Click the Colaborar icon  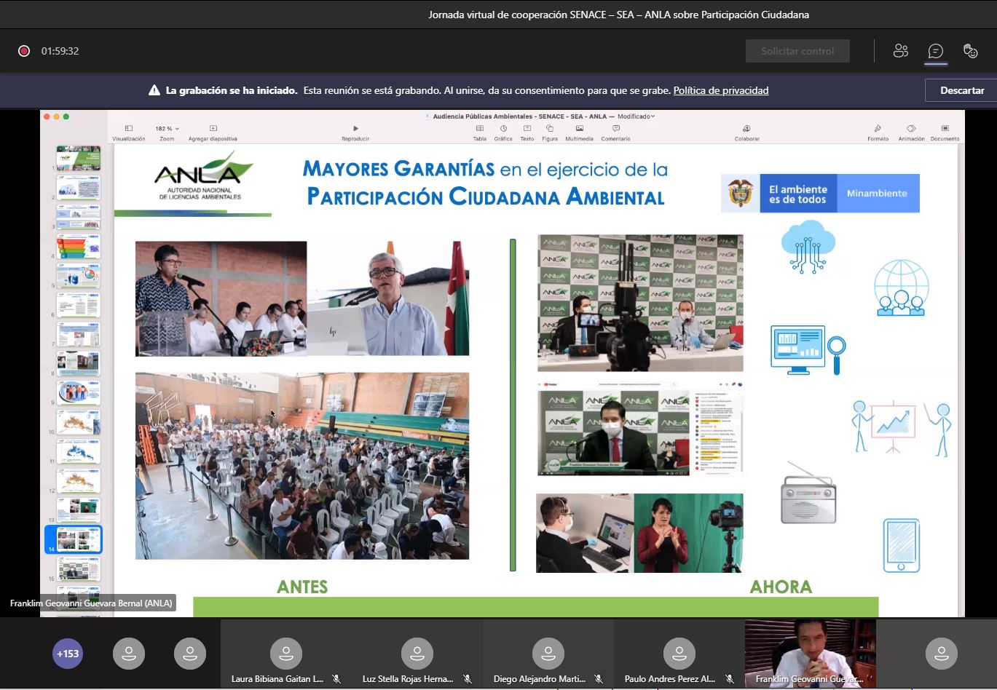point(746,129)
